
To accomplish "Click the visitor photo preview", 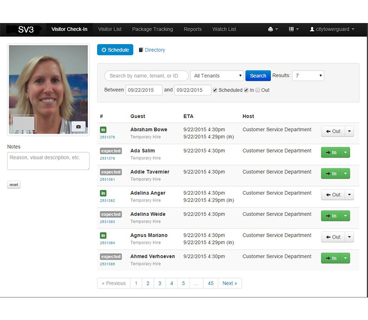I will (x=49, y=89).
